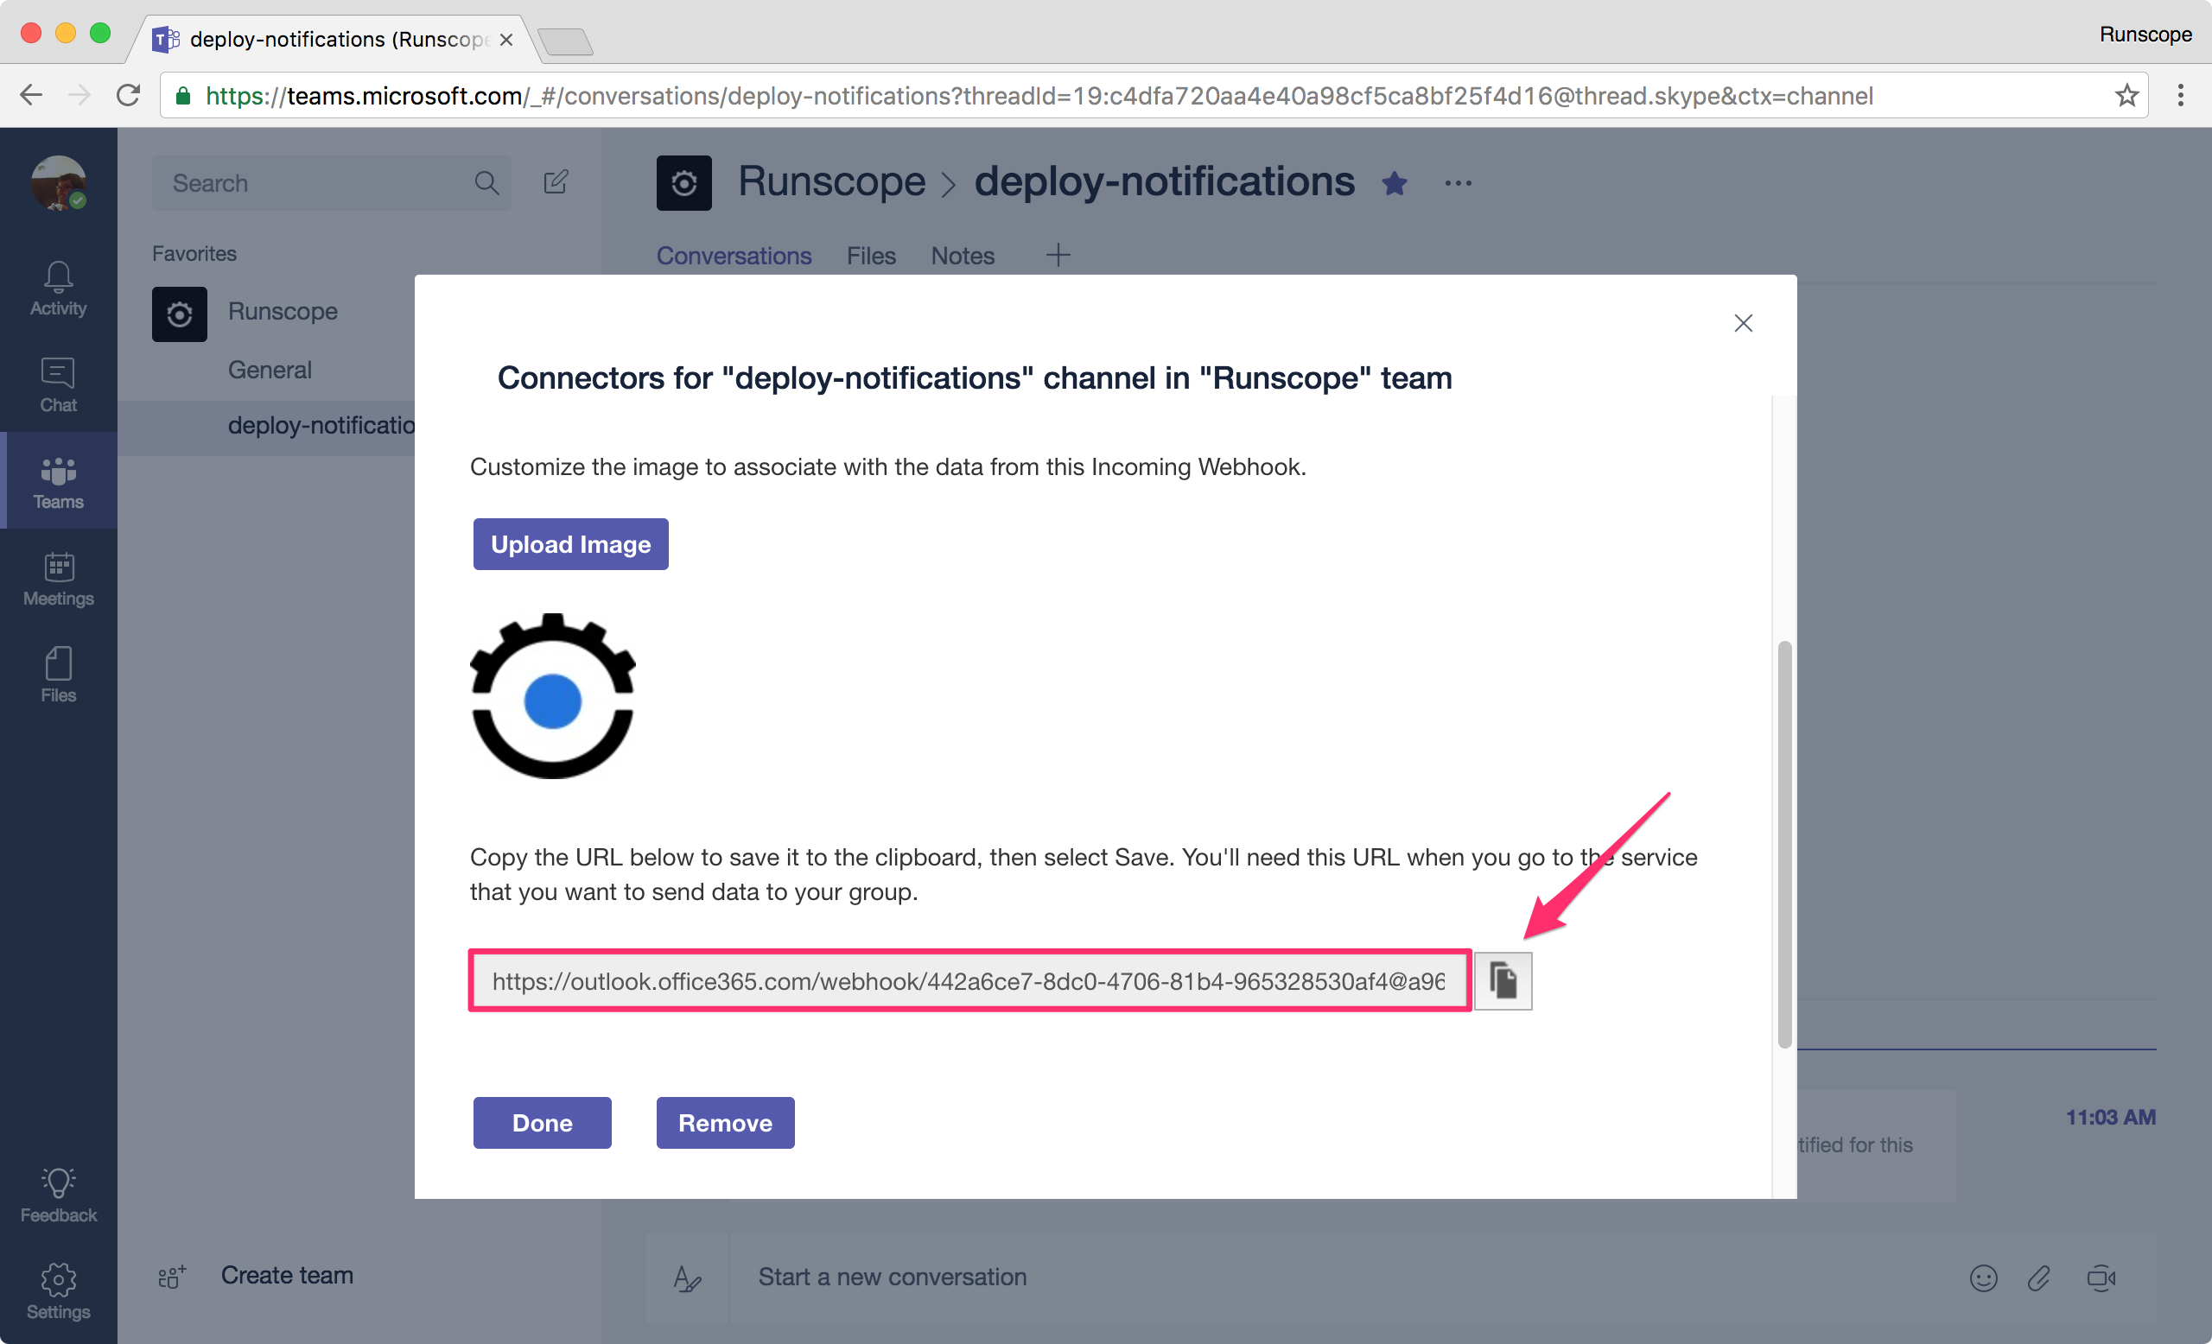This screenshot has height=1344, width=2212.
Task: Click the Runscope profile label in Chrome
Action: [x=2145, y=34]
